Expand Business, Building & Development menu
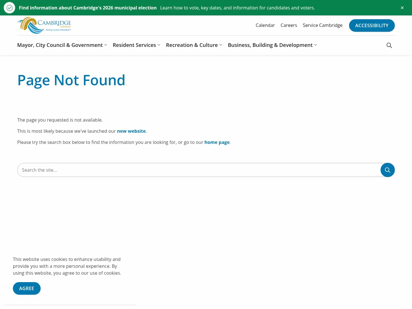The width and height of the screenshot is (412, 309). (272, 45)
